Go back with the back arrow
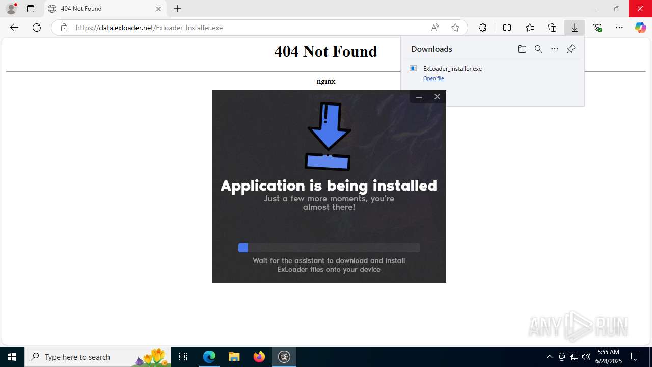Image resolution: width=652 pixels, height=367 pixels. [x=14, y=28]
